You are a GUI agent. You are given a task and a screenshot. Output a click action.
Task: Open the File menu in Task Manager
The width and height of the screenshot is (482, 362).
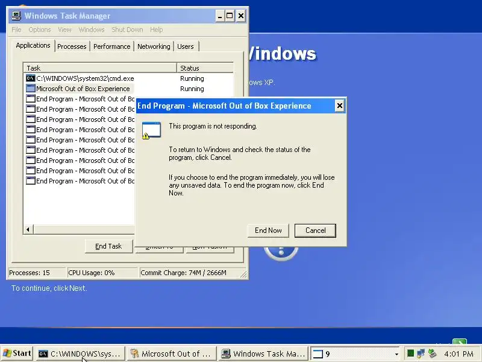click(16, 30)
